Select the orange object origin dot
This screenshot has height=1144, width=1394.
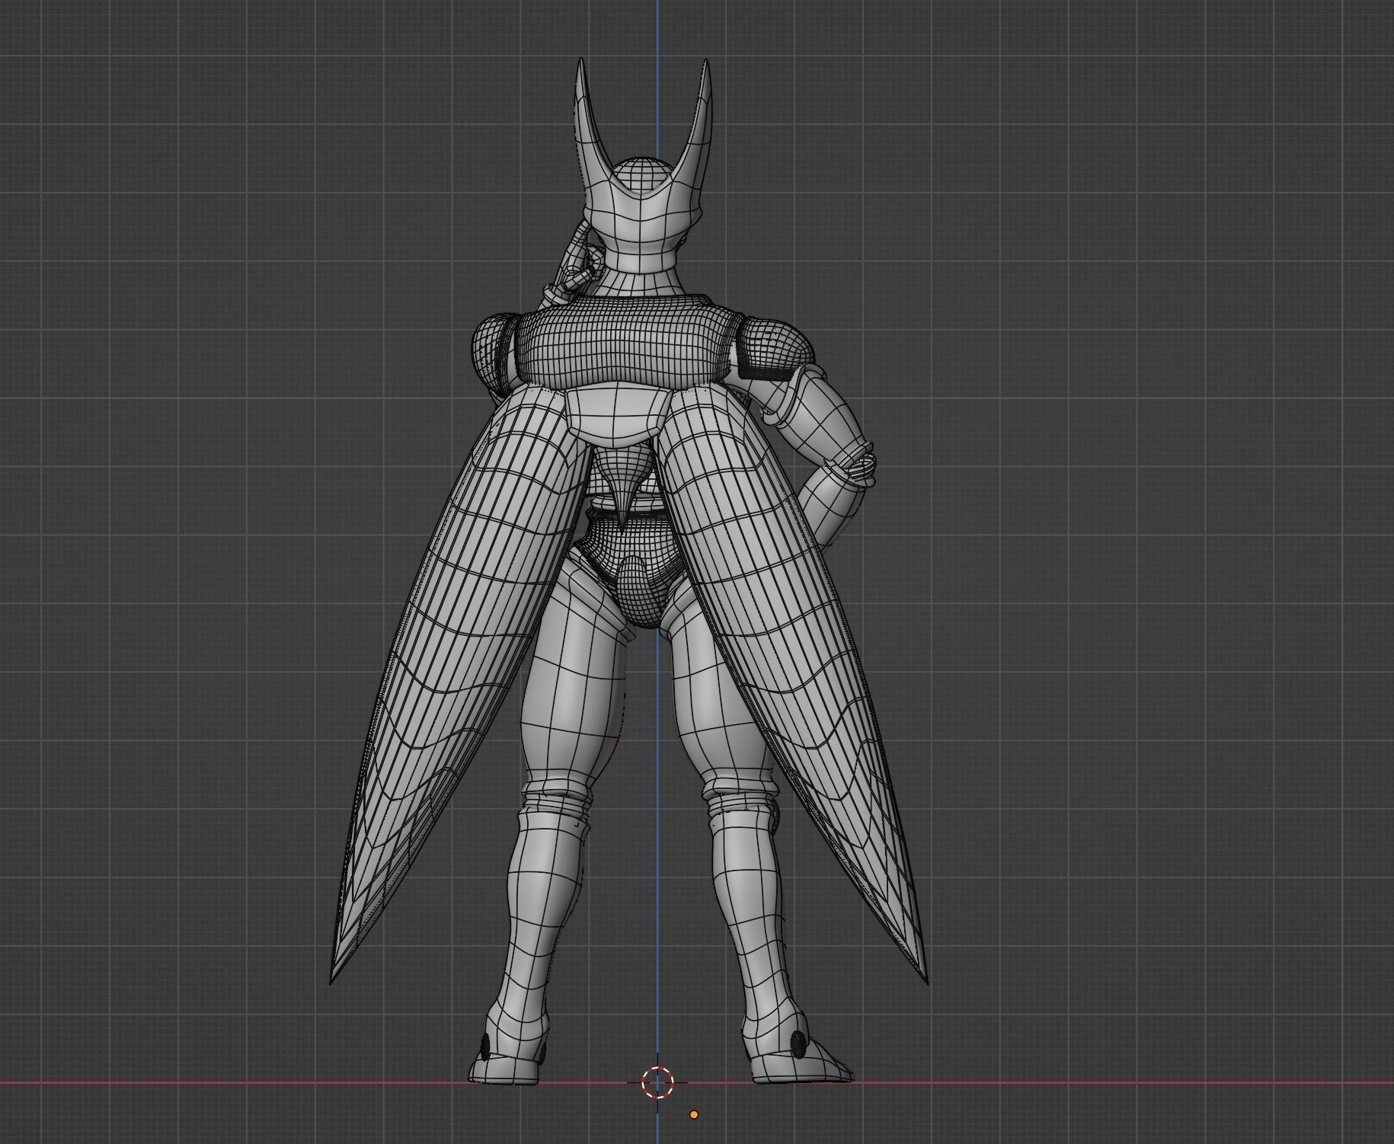coord(694,1114)
